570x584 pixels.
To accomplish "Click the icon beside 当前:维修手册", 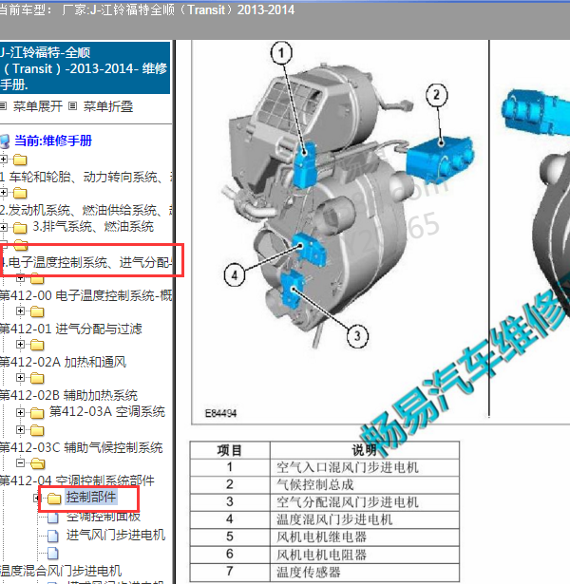I will (x=5, y=141).
